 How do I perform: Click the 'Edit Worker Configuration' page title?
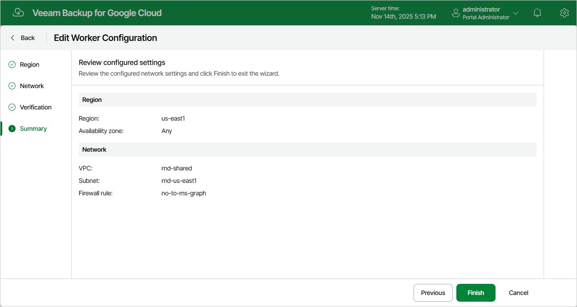click(106, 38)
